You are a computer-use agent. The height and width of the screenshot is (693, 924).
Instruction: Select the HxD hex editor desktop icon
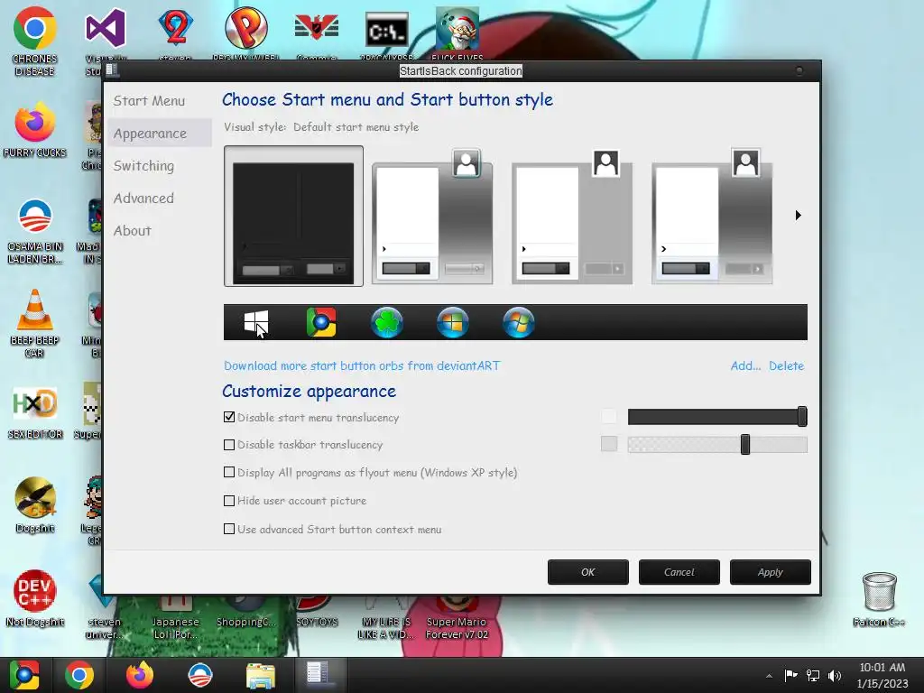coord(35,412)
